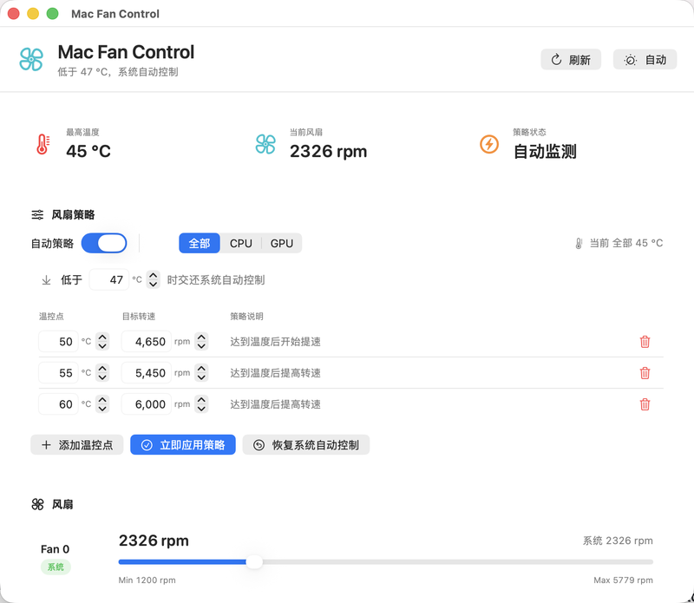Screen dimensions: 694x603
Task: Click the 6,000 target speed field
Action: [147, 403]
